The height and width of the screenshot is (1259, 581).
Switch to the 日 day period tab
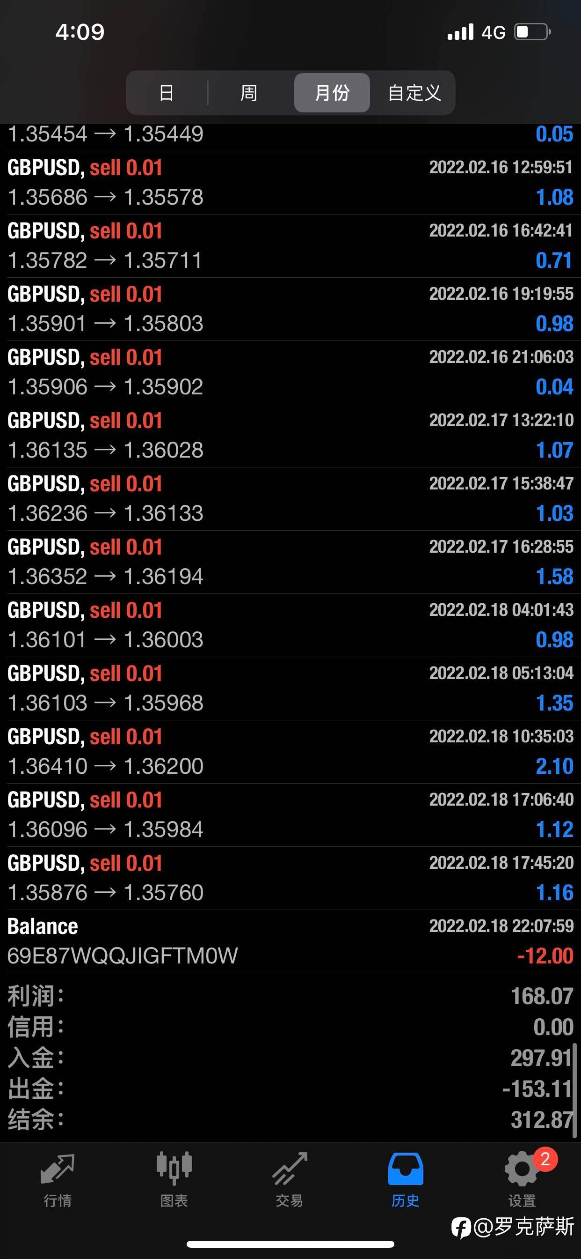[167, 93]
